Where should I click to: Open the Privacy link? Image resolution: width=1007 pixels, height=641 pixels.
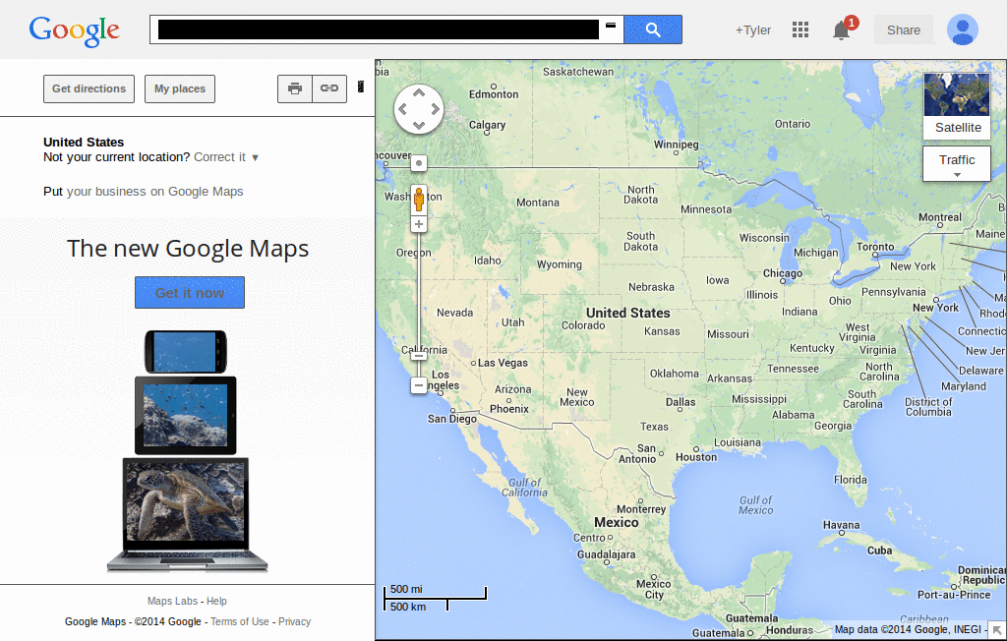click(x=294, y=621)
